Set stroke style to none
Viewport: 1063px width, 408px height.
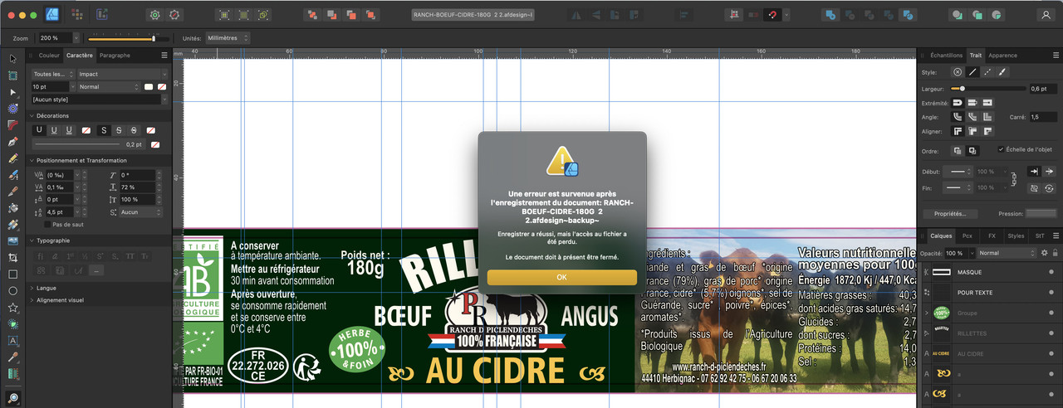[x=958, y=72]
